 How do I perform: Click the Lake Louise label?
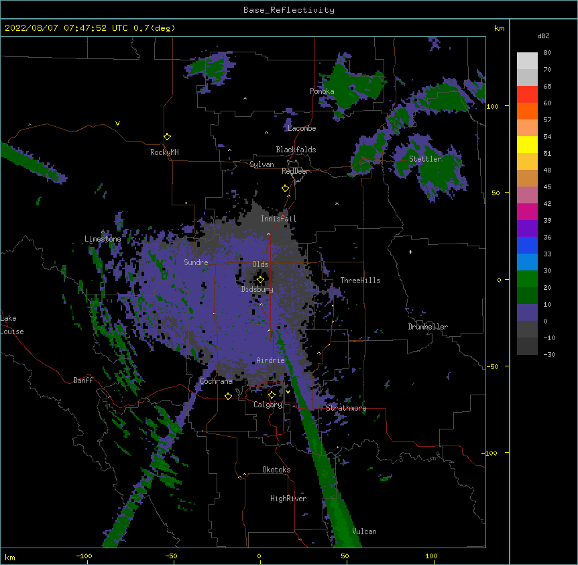pyautogui.click(x=12, y=325)
